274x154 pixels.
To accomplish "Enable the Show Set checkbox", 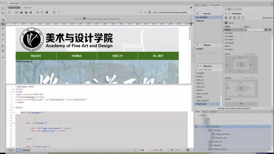I will 263,18.
